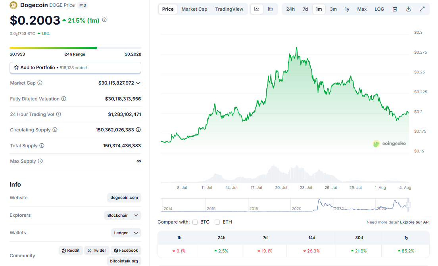The width and height of the screenshot is (438, 266).
Task: Click the 1y column value 85.2%
Action: point(406,251)
